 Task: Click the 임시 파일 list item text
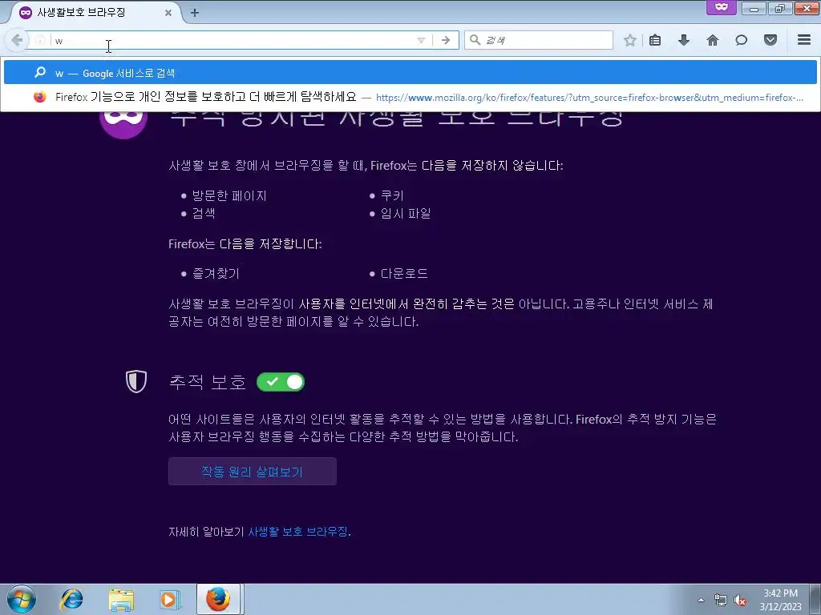pyautogui.click(x=405, y=213)
